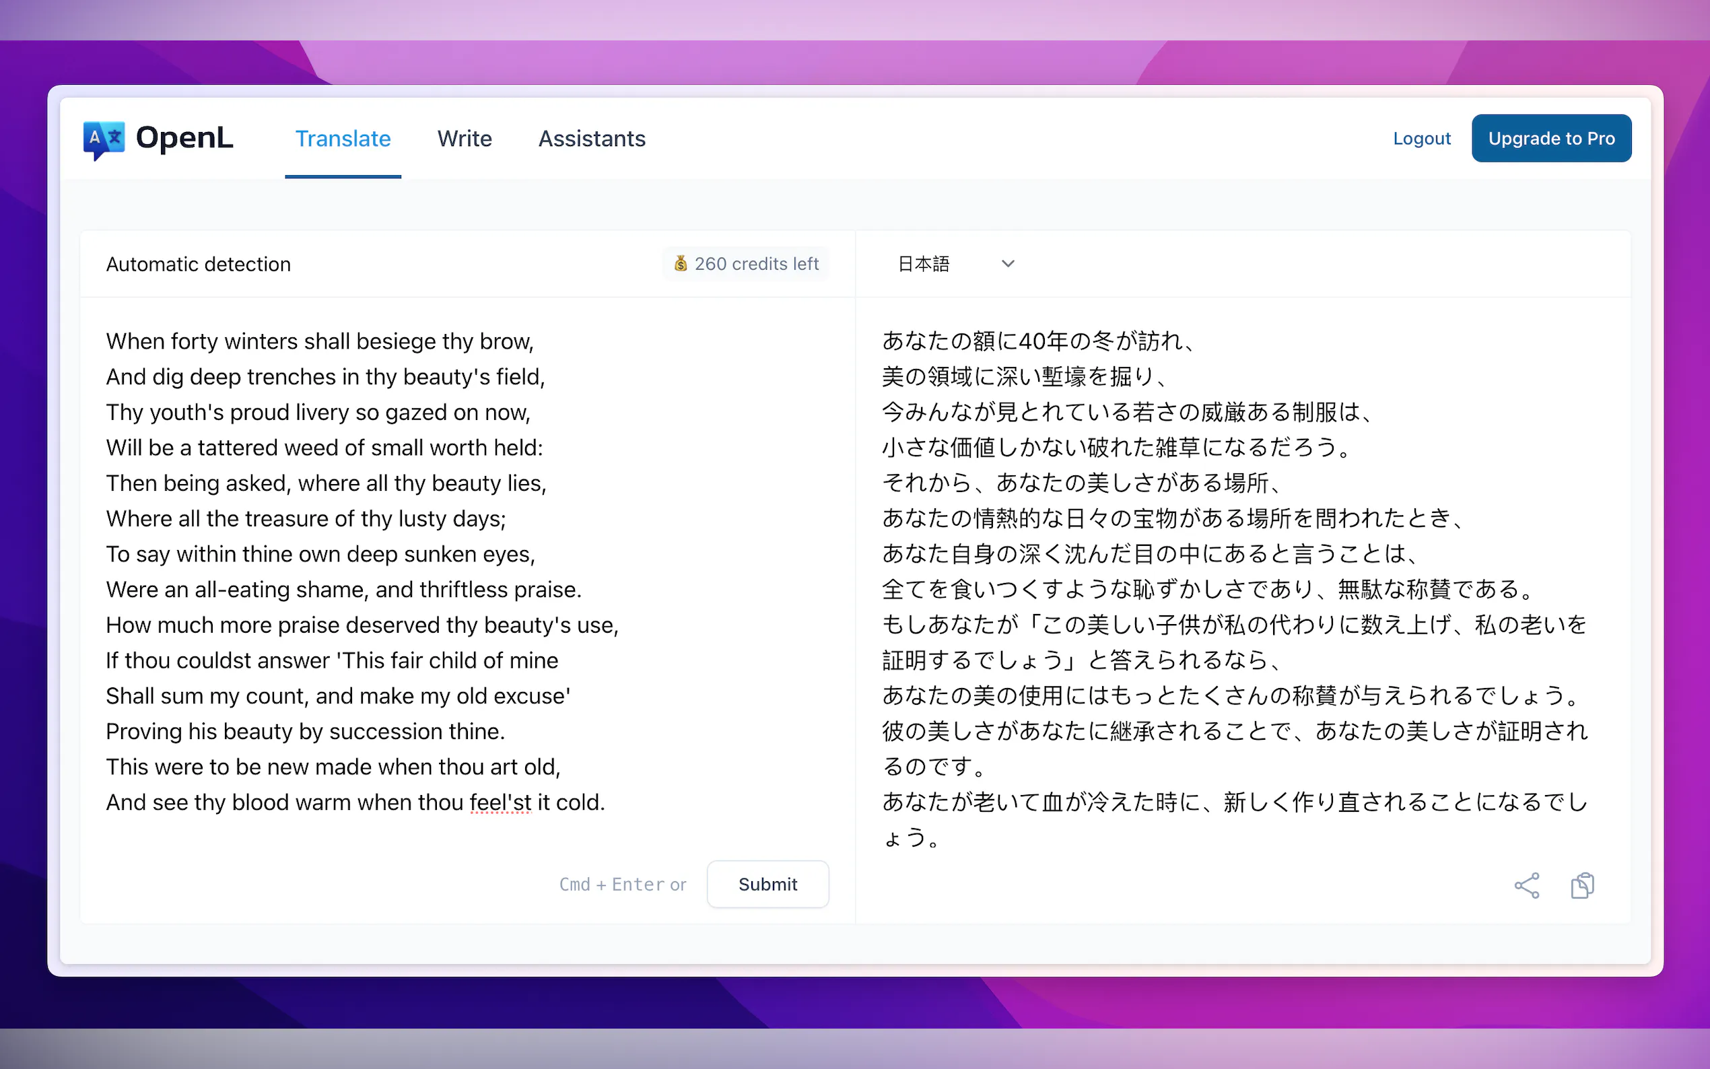Click the first Japanese translated line

tap(1039, 341)
